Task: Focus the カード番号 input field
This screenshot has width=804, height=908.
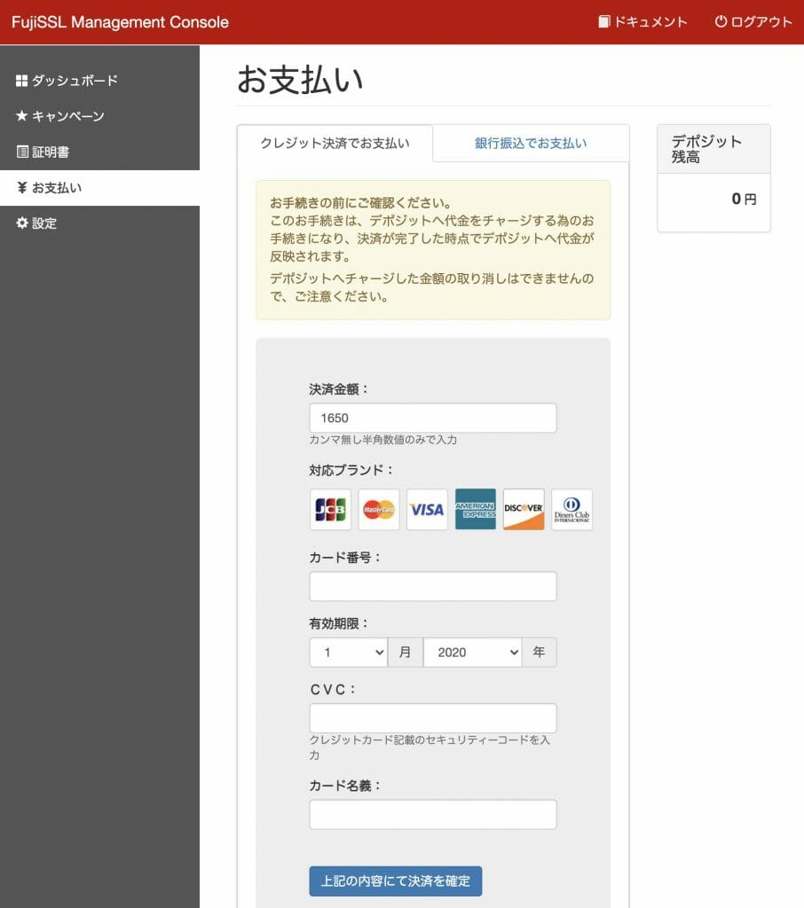Action: click(x=433, y=587)
